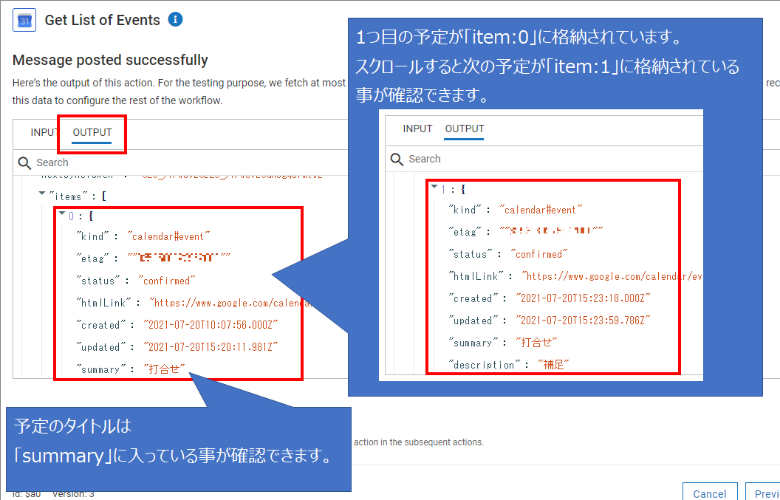This screenshot has height=500, width=780.
Task: Click the magnifier icon in the main search bar
Action: (x=24, y=162)
